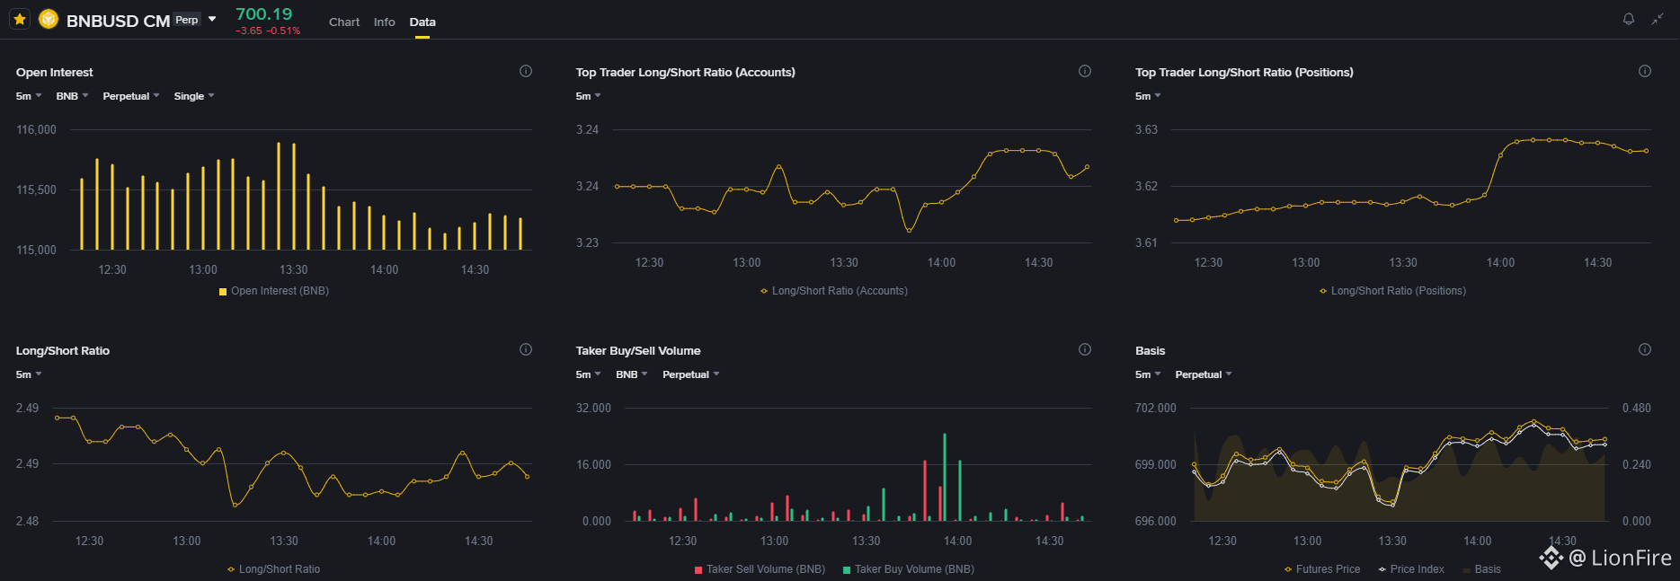
Task: Change 5m interval for Top Trader (Positions)
Action: point(1148,96)
